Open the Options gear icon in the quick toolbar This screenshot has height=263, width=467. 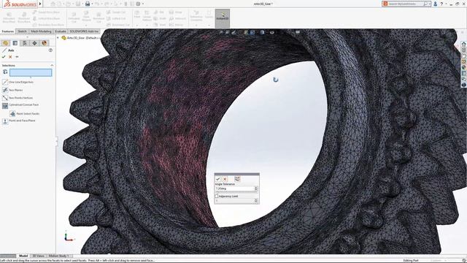pos(138,4)
